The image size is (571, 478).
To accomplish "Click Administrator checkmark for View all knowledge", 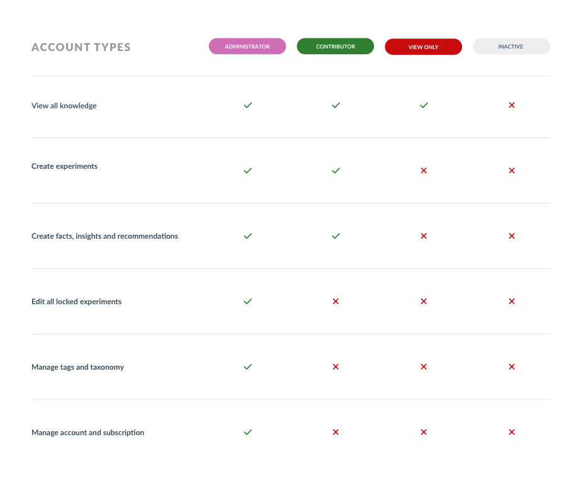I will click(248, 105).
